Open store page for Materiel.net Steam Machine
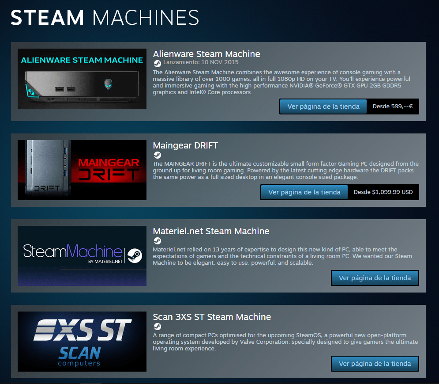 (x=375, y=278)
